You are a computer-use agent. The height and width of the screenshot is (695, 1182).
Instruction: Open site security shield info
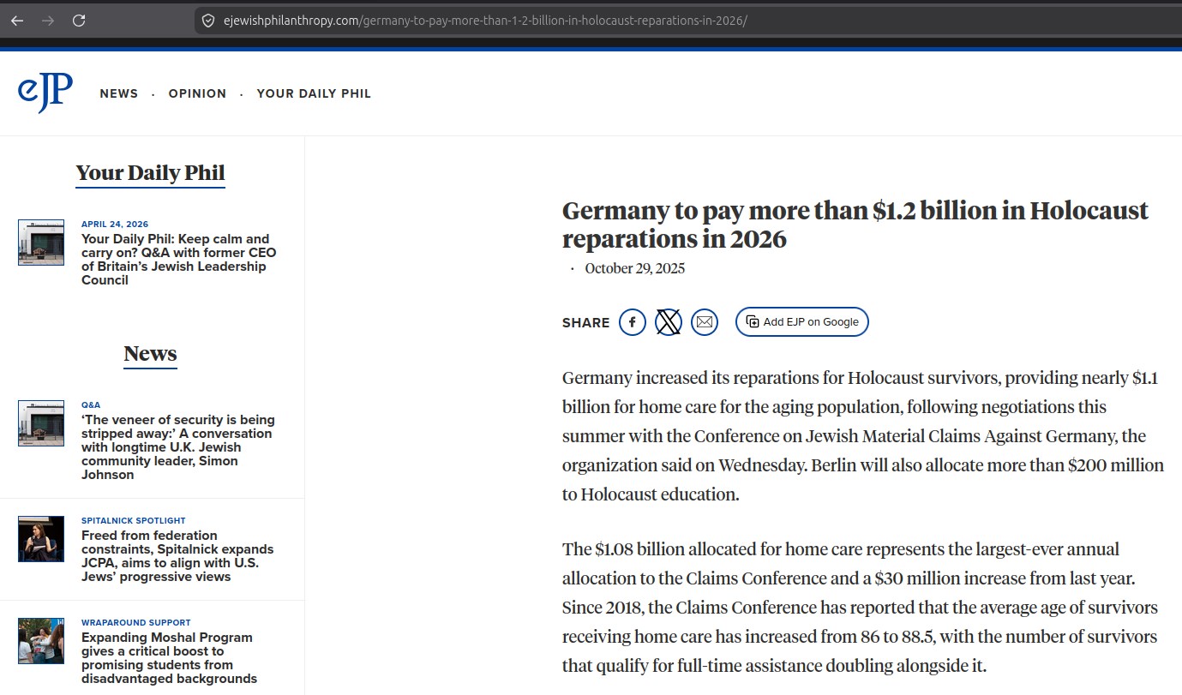coord(208,21)
